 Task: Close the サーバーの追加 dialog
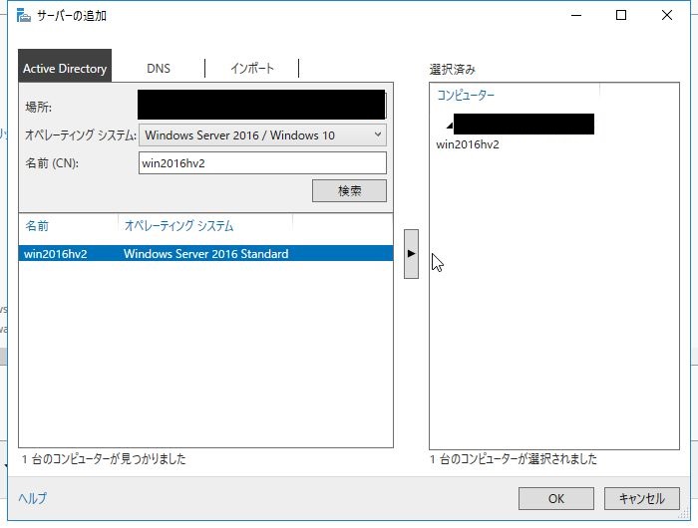point(666,15)
